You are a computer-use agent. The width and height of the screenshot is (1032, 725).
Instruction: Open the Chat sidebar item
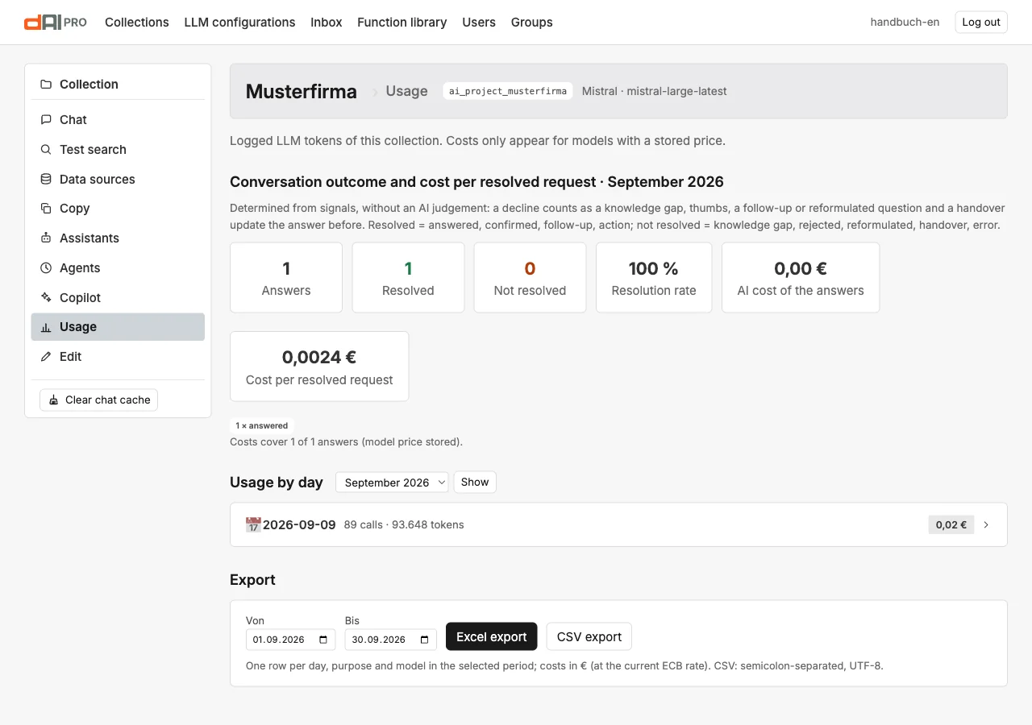[118, 120]
